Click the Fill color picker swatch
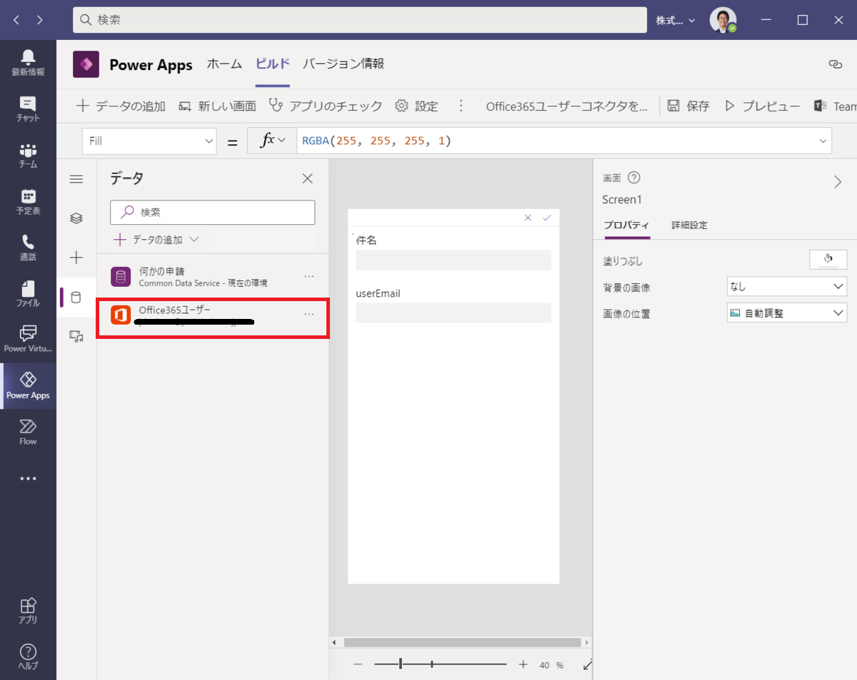 click(828, 260)
